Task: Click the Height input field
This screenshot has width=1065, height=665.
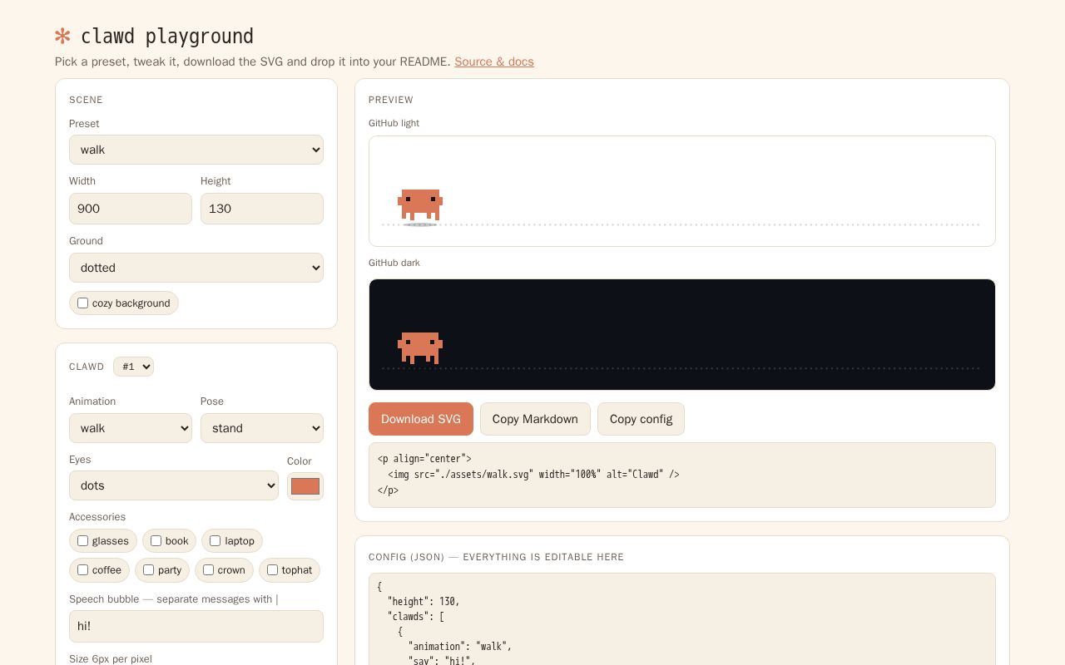Action: (x=262, y=209)
